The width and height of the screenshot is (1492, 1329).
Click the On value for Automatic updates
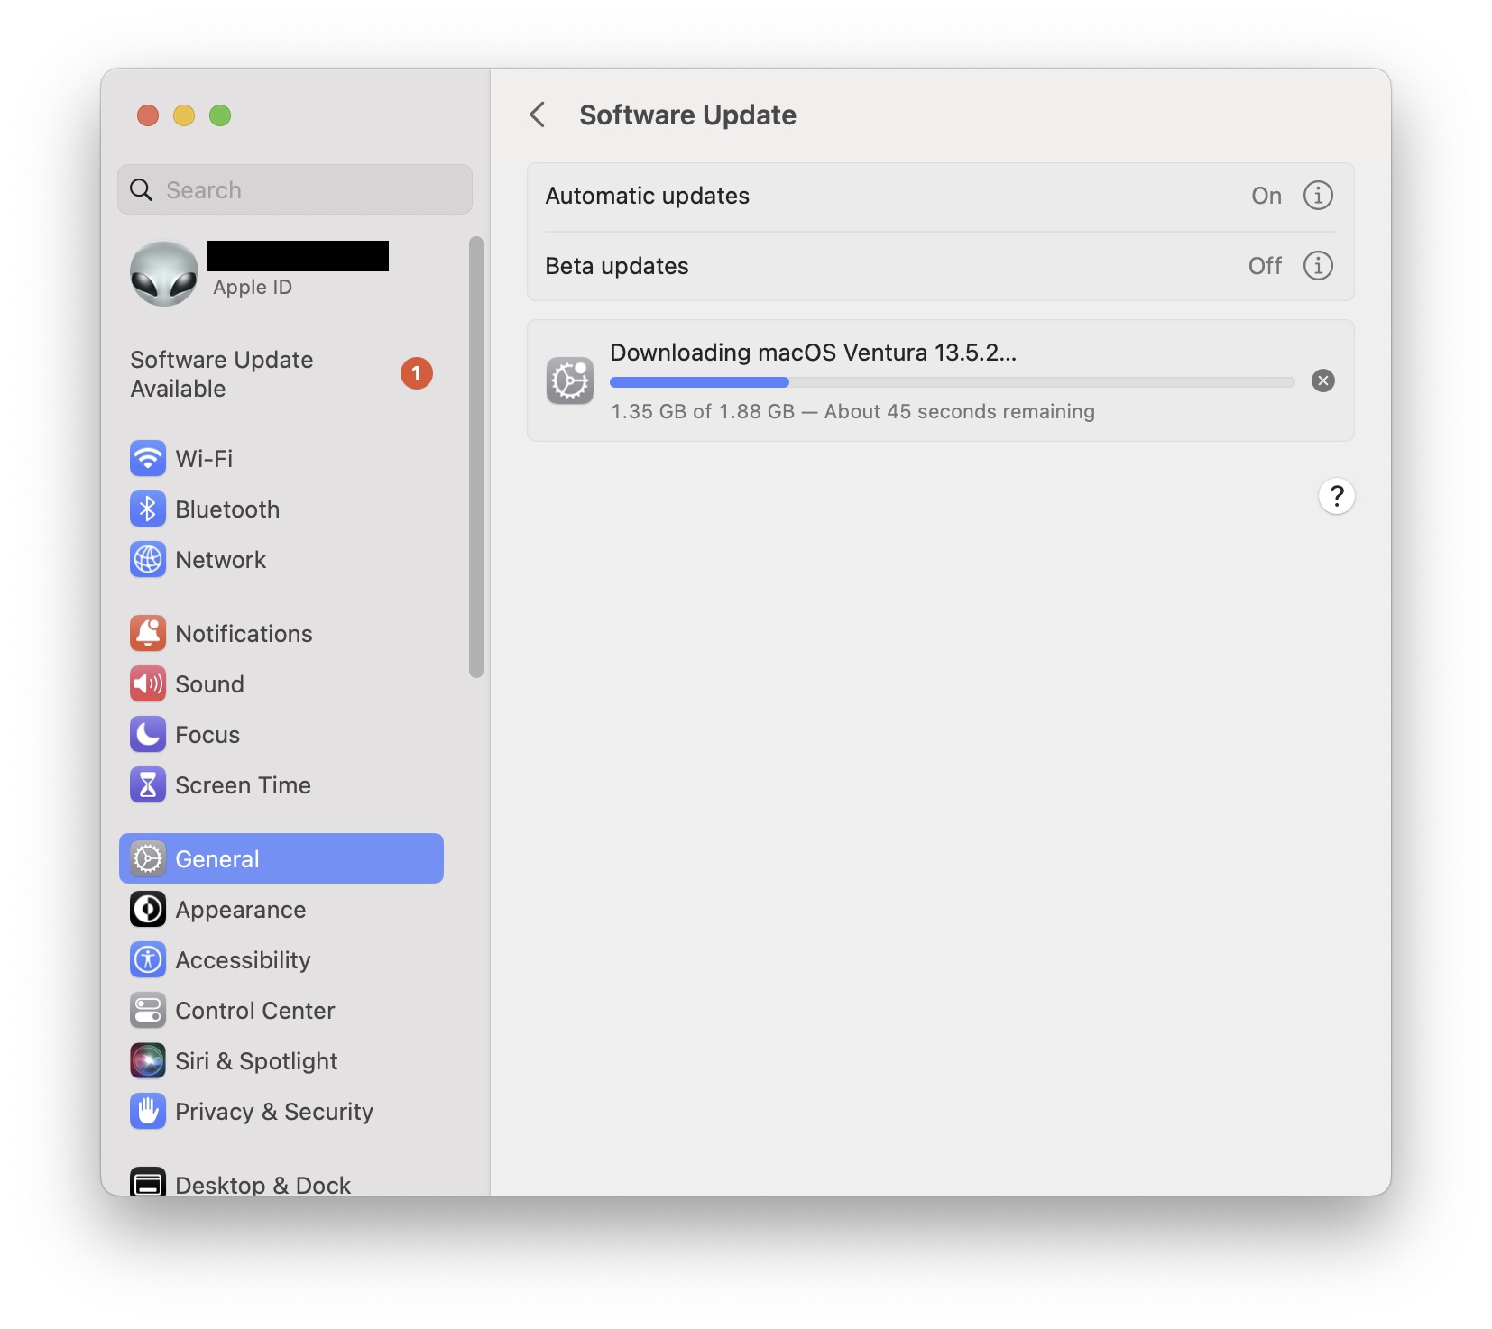coord(1266,196)
